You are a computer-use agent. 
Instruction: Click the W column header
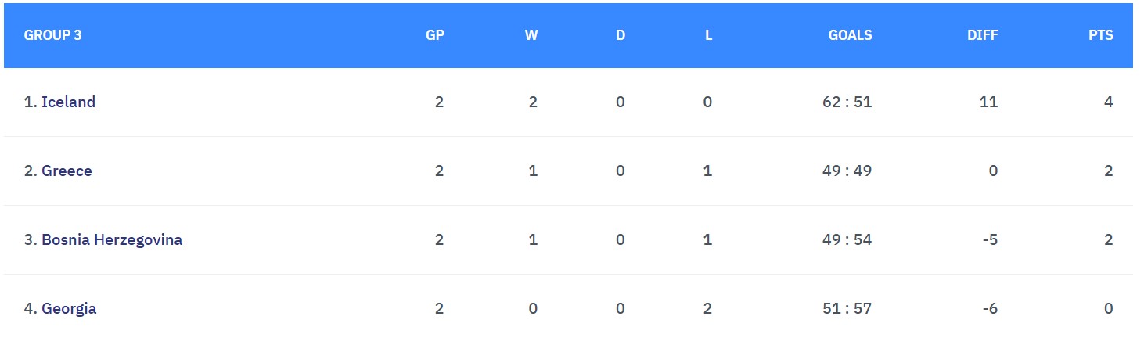click(x=531, y=35)
